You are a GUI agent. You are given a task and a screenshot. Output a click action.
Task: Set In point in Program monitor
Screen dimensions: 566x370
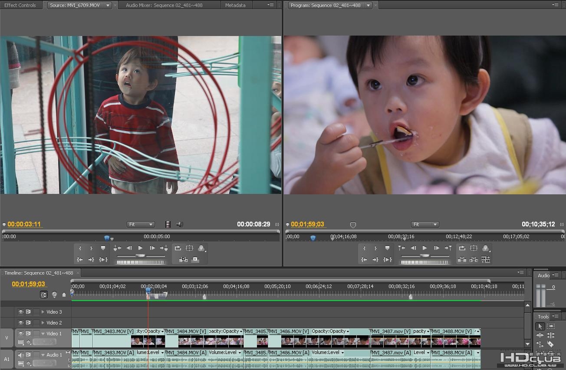[x=364, y=248]
